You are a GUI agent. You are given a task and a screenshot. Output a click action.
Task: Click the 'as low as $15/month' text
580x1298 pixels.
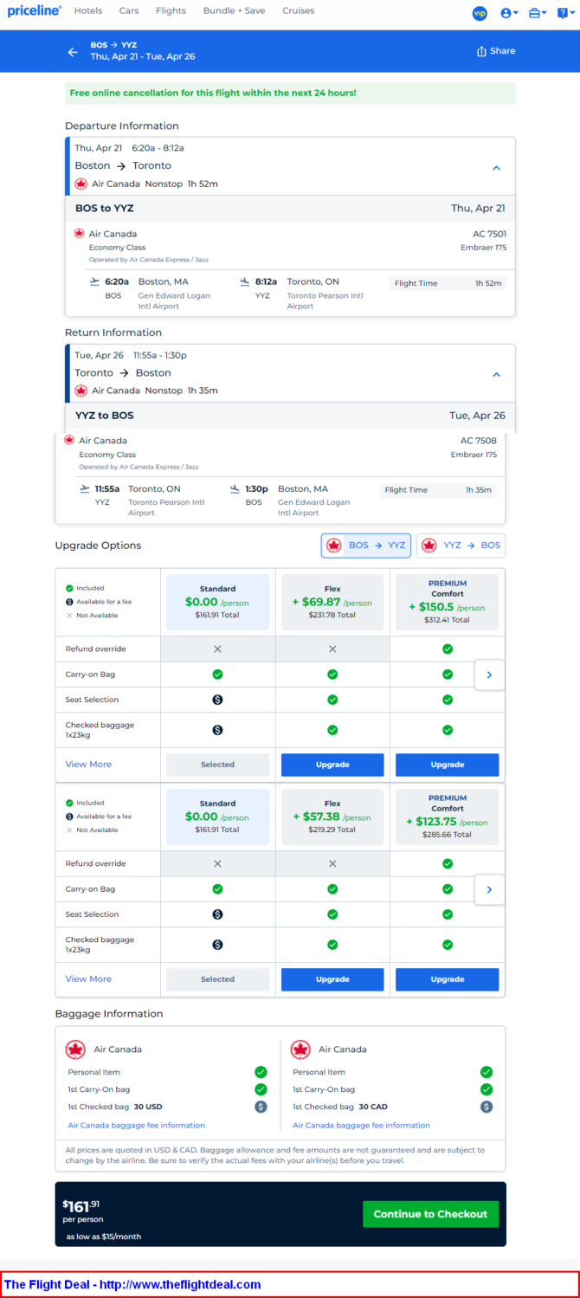click(104, 1237)
